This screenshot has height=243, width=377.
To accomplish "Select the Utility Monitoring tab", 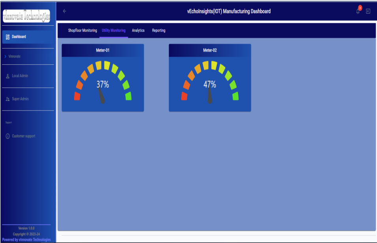I will pyautogui.click(x=113, y=30).
